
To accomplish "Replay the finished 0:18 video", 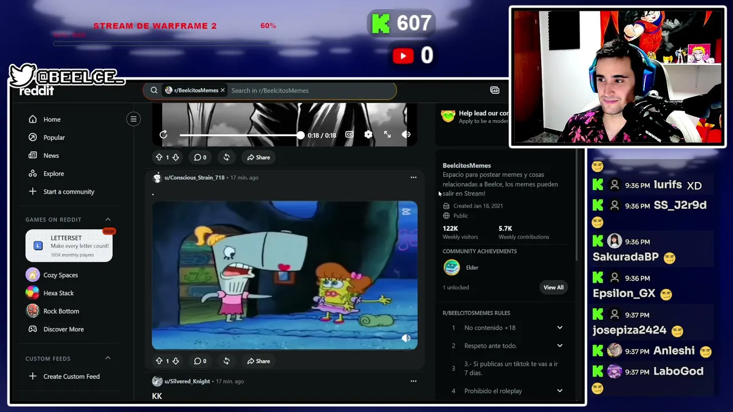I will point(163,134).
